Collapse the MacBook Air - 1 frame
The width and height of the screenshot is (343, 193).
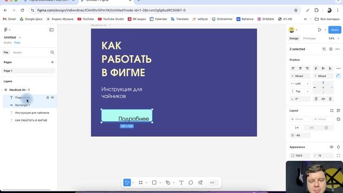(2, 90)
